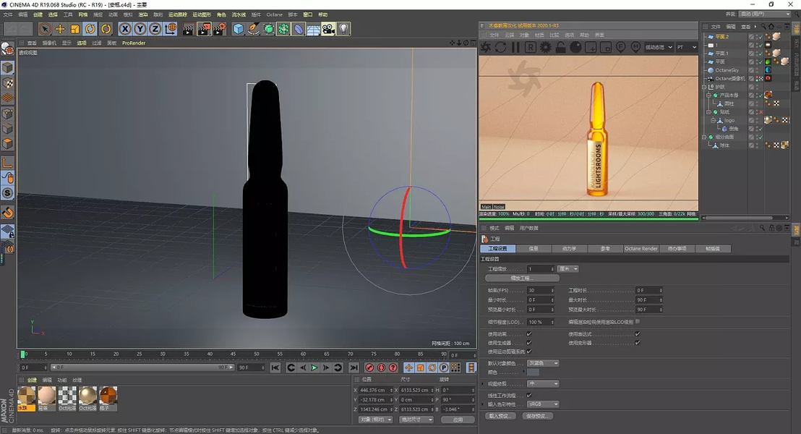Select the live selection arrow tool
The height and width of the screenshot is (434, 801).
(45, 29)
